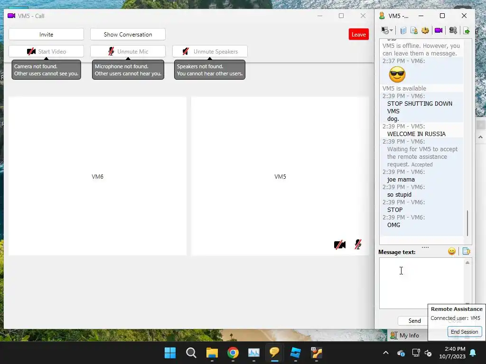The height and width of the screenshot is (364, 486).
Task: Click the 'Speakers not found' tooltip
Action: [210, 70]
